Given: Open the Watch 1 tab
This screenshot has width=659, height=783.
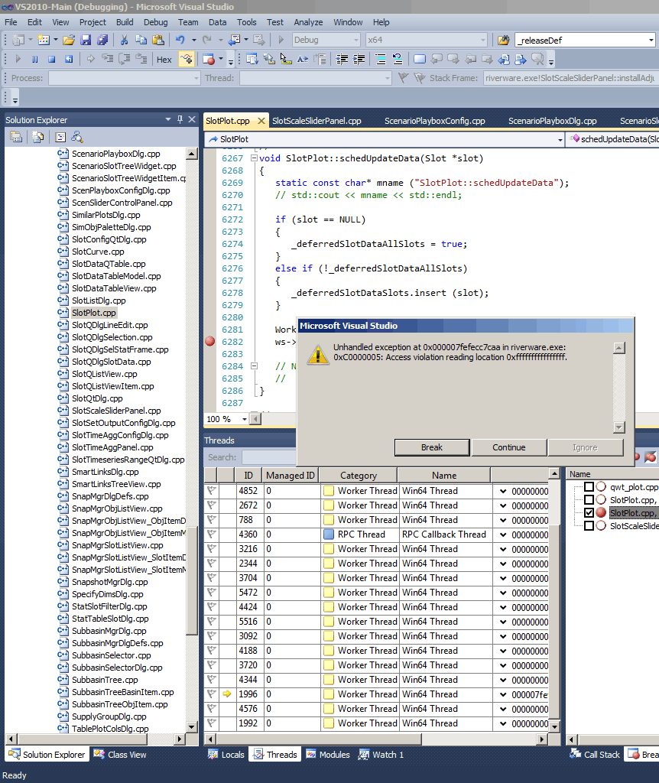Looking at the screenshot, I should pos(381,755).
